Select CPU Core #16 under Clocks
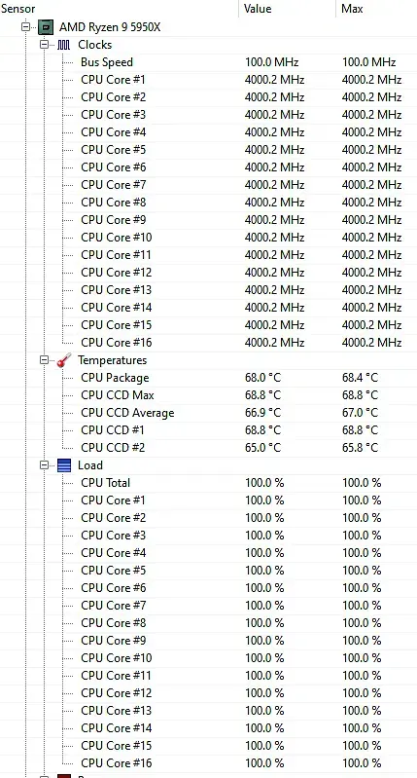417x778 pixels. click(x=208, y=343)
